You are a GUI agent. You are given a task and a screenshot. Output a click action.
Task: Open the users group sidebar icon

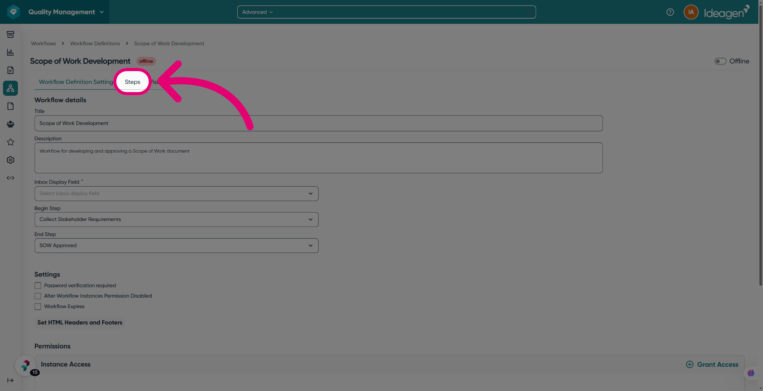[11, 124]
